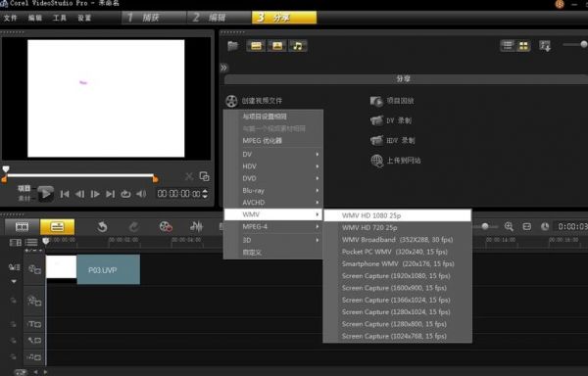Choose Screen Capture 1280x1024 preset

pos(397,312)
